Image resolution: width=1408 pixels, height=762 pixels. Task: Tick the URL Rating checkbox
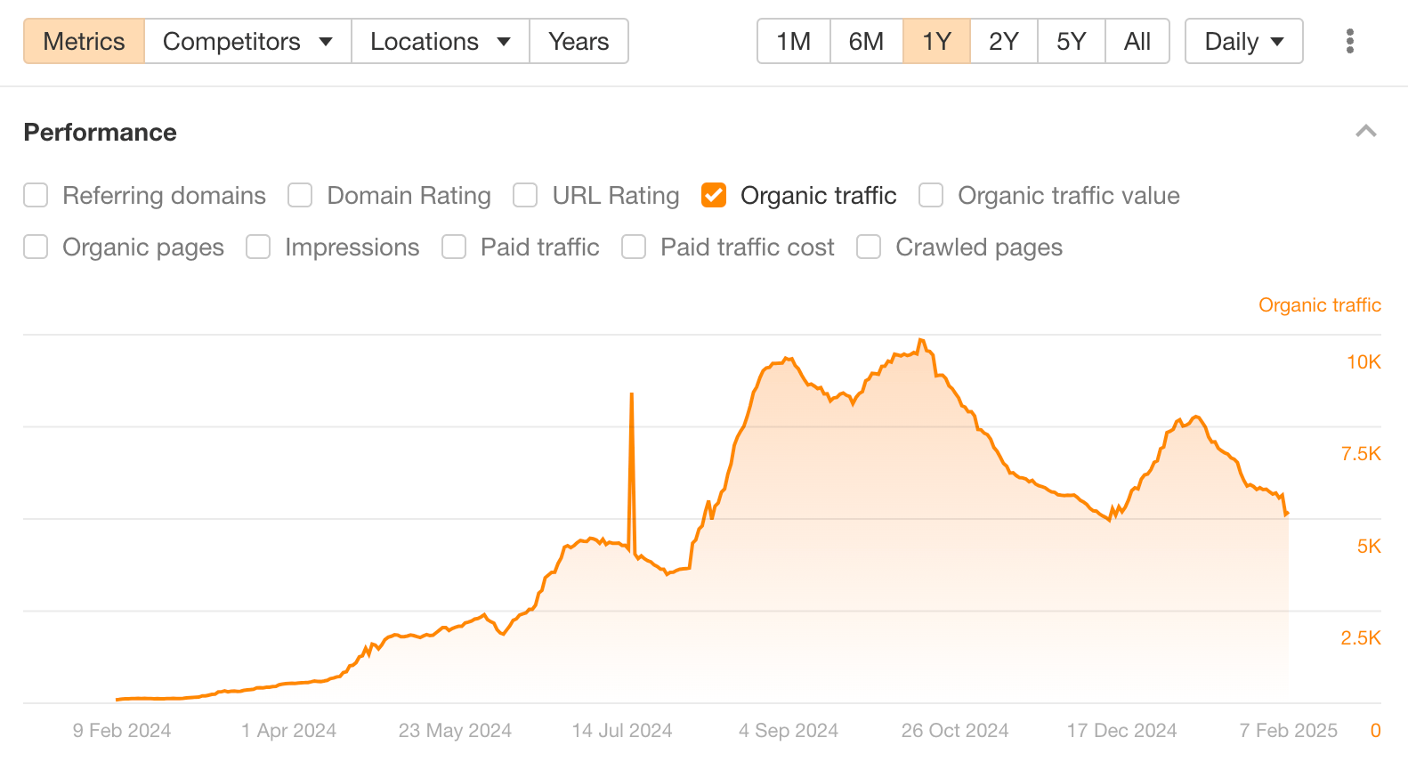pyautogui.click(x=525, y=195)
